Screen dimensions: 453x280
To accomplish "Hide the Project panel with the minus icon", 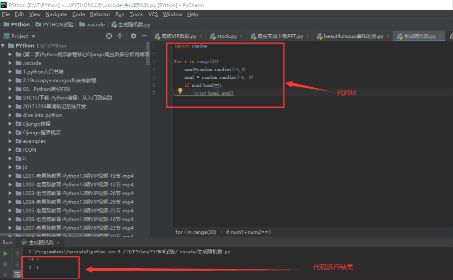I will (x=144, y=36).
